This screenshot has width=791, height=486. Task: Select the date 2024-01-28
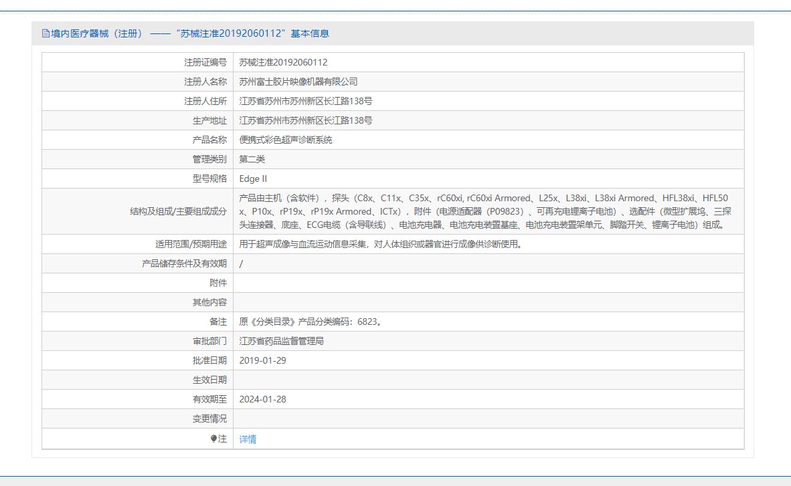click(263, 399)
